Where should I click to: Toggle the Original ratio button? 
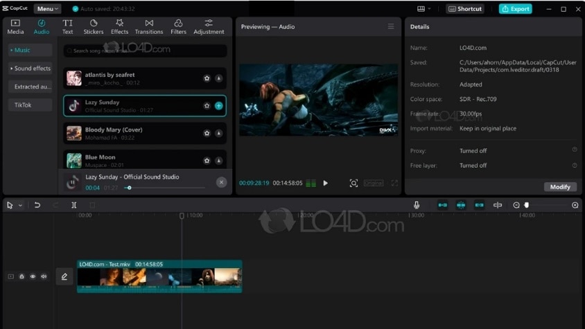point(374,183)
